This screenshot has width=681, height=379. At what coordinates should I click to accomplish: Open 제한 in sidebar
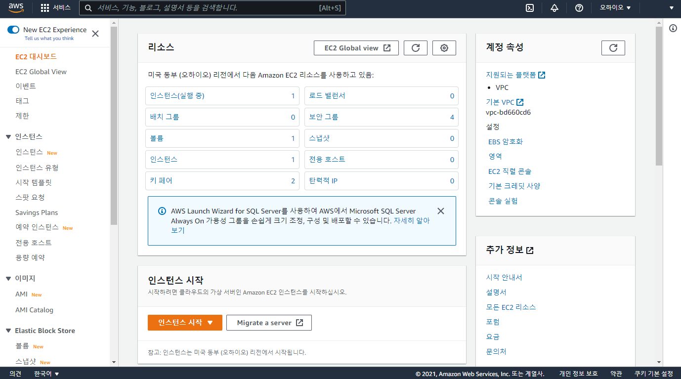pyautogui.click(x=22, y=116)
